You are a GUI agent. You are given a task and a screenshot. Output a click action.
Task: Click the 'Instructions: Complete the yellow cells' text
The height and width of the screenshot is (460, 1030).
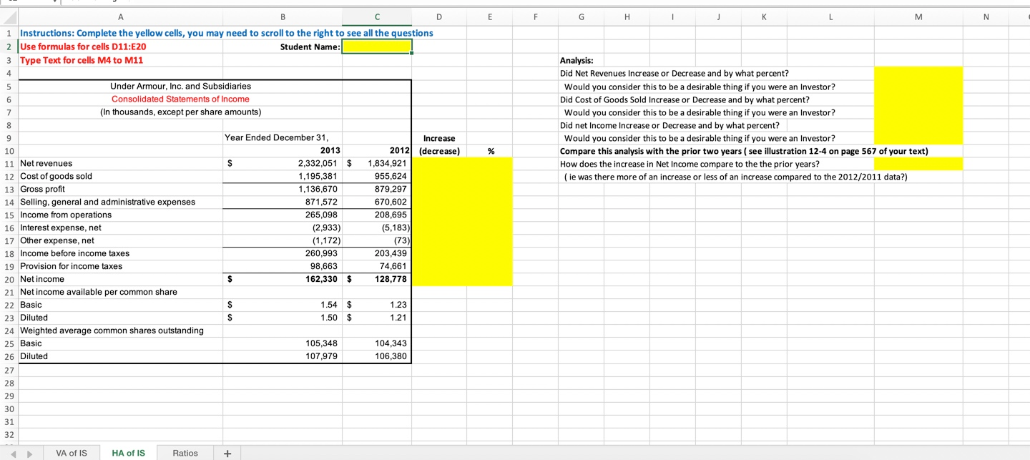[x=226, y=33]
